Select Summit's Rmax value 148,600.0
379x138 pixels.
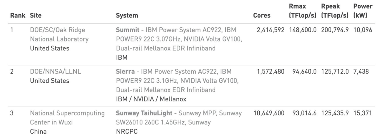[x=301, y=30]
